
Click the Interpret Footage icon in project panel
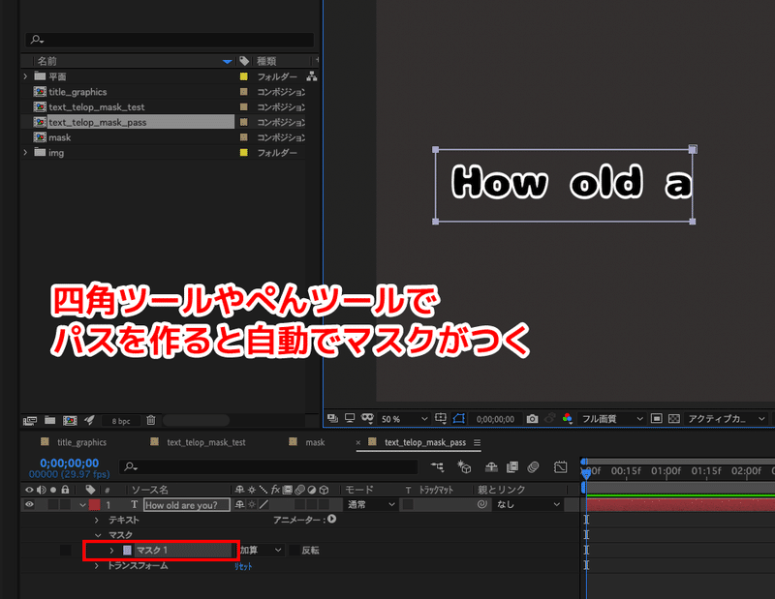30,420
